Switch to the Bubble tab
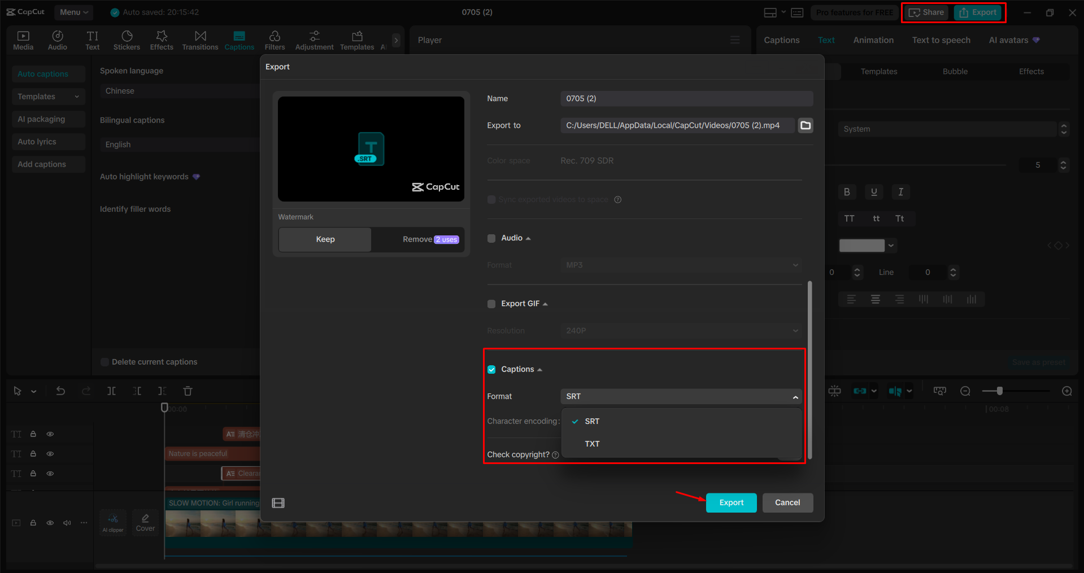1084x573 pixels. coord(955,71)
